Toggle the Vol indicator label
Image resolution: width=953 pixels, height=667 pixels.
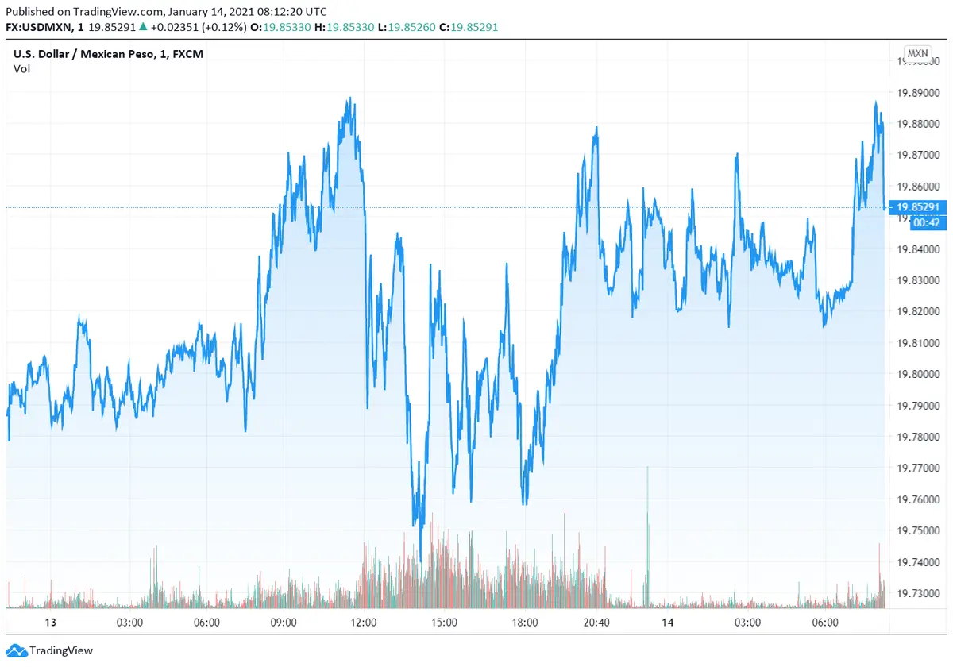[21, 69]
